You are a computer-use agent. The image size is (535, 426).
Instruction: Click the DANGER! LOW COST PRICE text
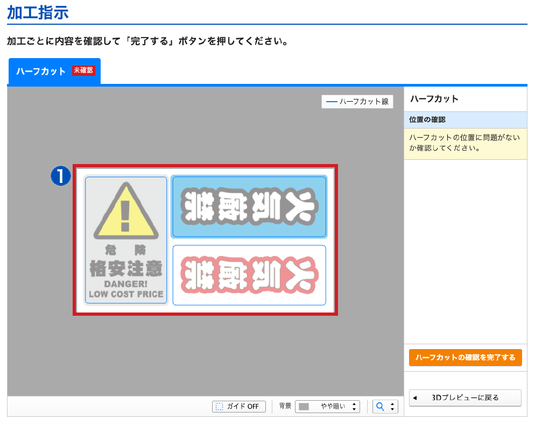126,289
